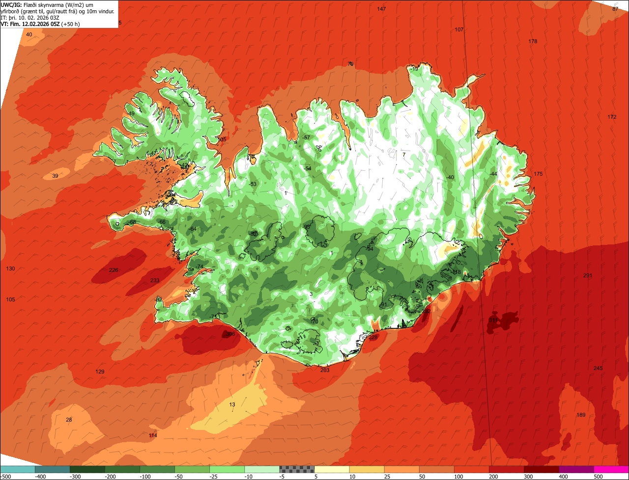Click the value 94 on the northern Vatnajökull edge

click(x=370, y=249)
